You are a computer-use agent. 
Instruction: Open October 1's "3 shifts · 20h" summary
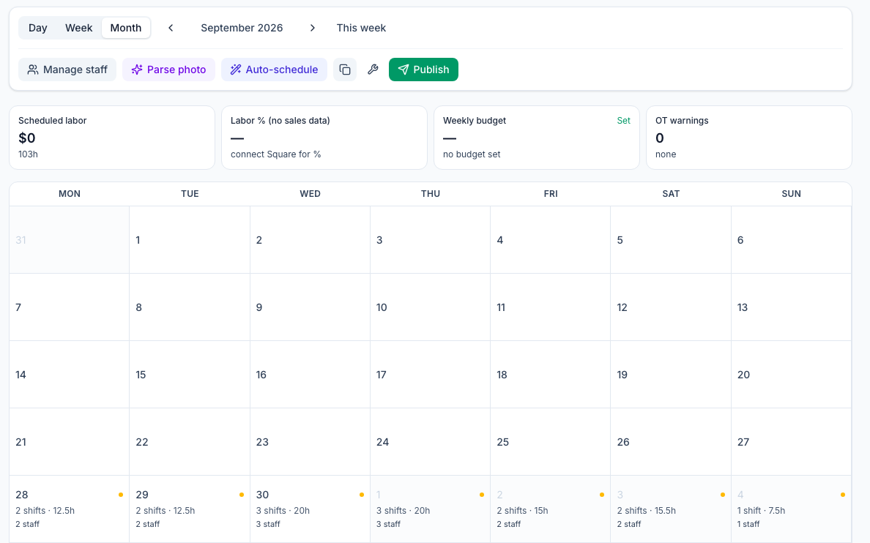[x=404, y=511]
